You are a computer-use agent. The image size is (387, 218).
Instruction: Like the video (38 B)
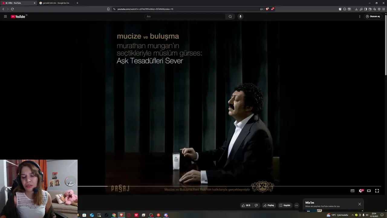(x=246, y=205)
